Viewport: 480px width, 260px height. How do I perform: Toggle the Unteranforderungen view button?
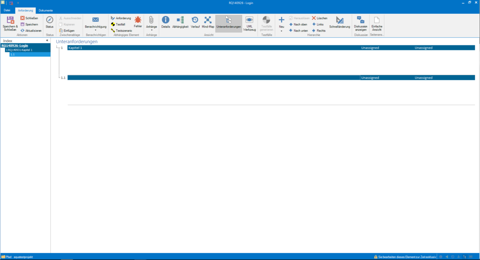pyautogui.click(x=228, y=21)
